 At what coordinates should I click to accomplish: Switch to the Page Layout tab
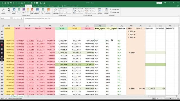point(21,6)
